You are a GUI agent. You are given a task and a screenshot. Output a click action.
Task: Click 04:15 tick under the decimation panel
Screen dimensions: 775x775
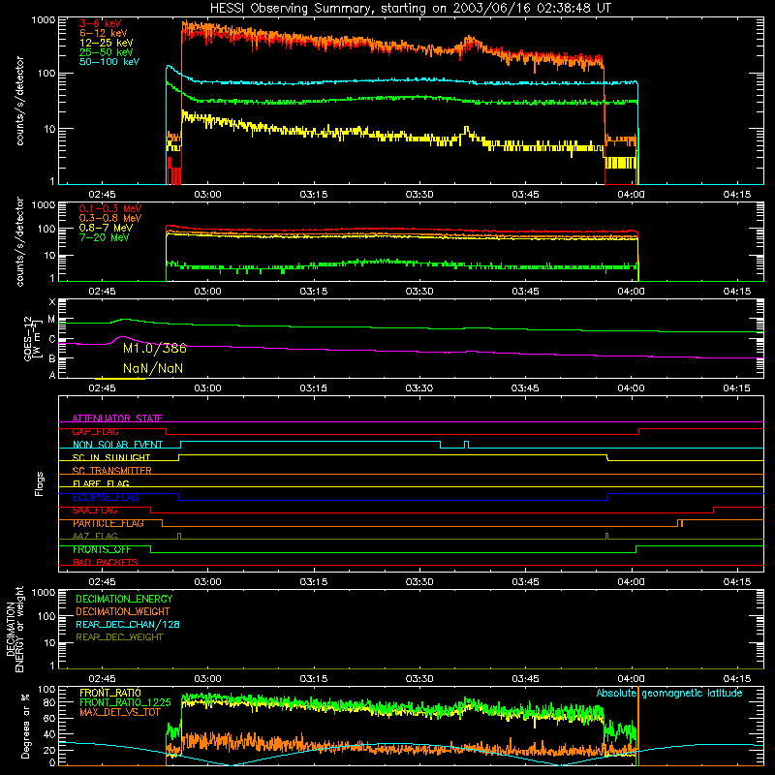(x=737, y=679)
